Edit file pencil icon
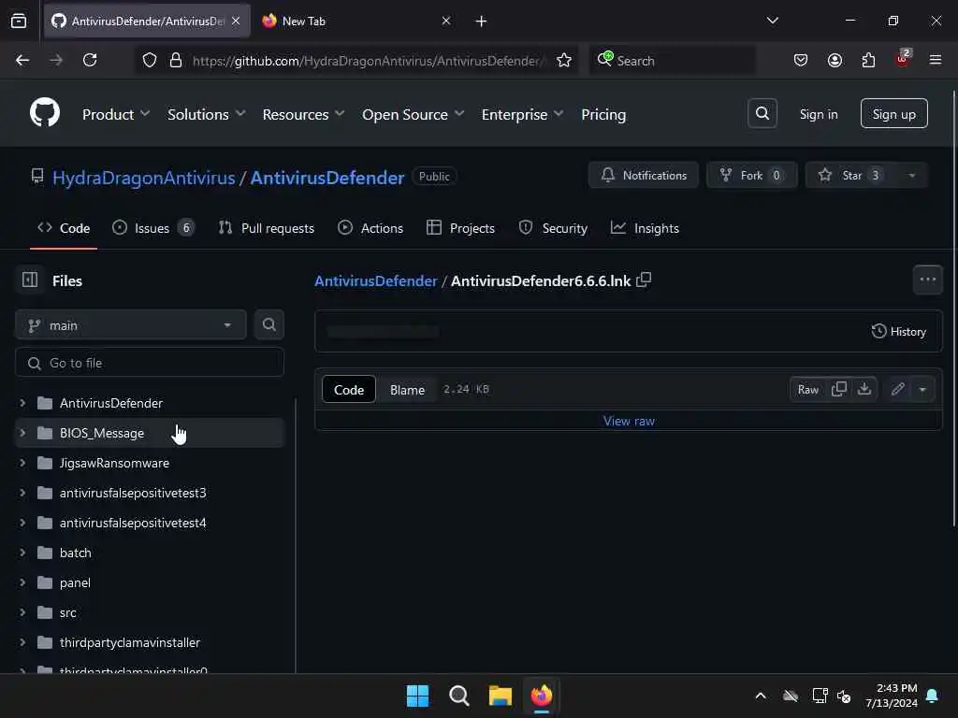The width and height of the screenshot is (958, 718). pos(897,389)
